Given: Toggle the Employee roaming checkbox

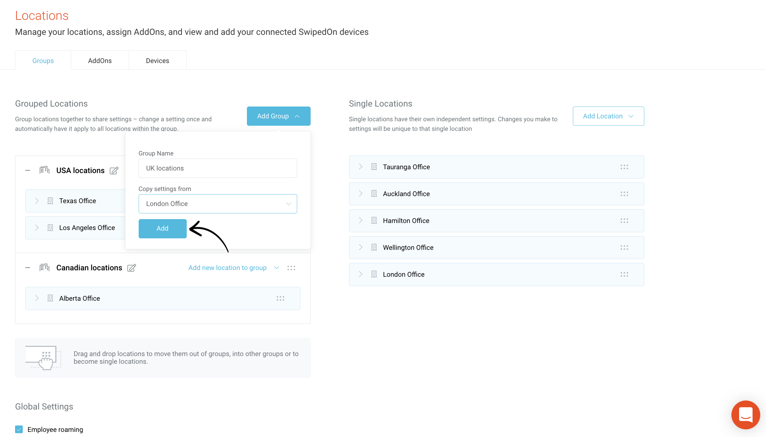Looking at the screenshot, I should click(19, 429).
